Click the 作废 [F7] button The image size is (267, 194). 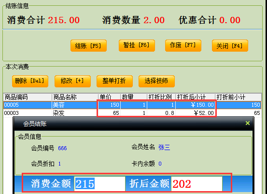(183, 45)
